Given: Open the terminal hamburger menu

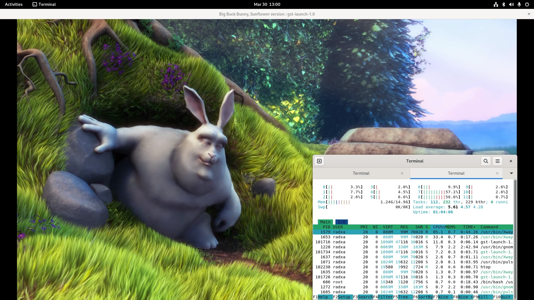Looking at the screenshot, I should pyautogui.click(x=498, y=161).
